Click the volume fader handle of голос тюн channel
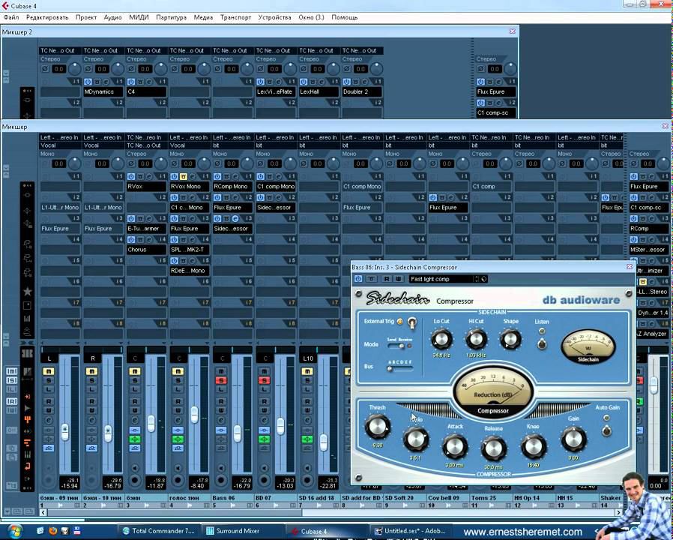This screenshot has height=540, width=673. [x=194, y=415]
